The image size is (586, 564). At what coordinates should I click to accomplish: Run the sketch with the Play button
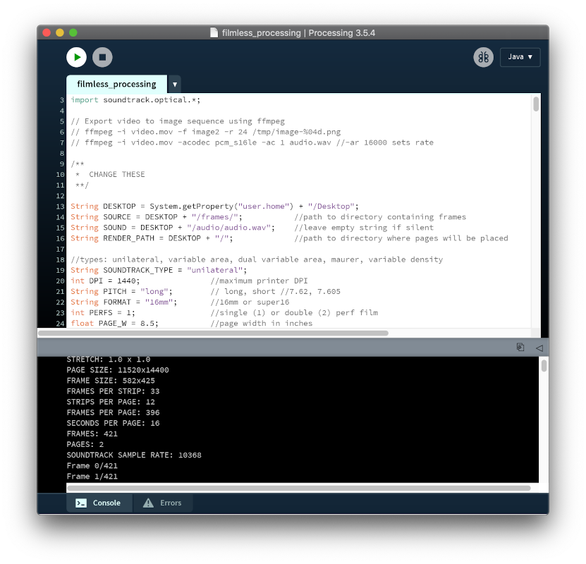coord(76,57)
